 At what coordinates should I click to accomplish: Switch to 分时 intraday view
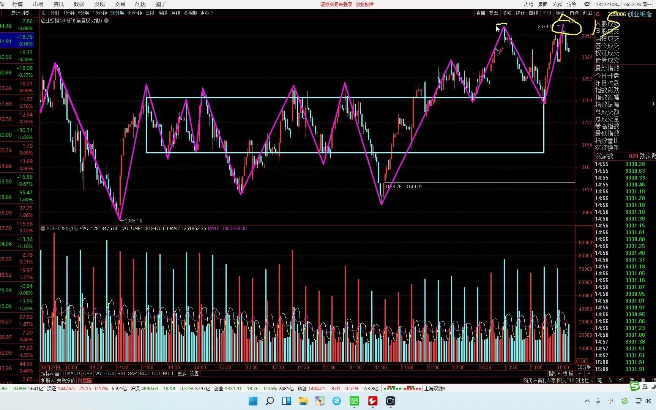[x=55, y=13]
